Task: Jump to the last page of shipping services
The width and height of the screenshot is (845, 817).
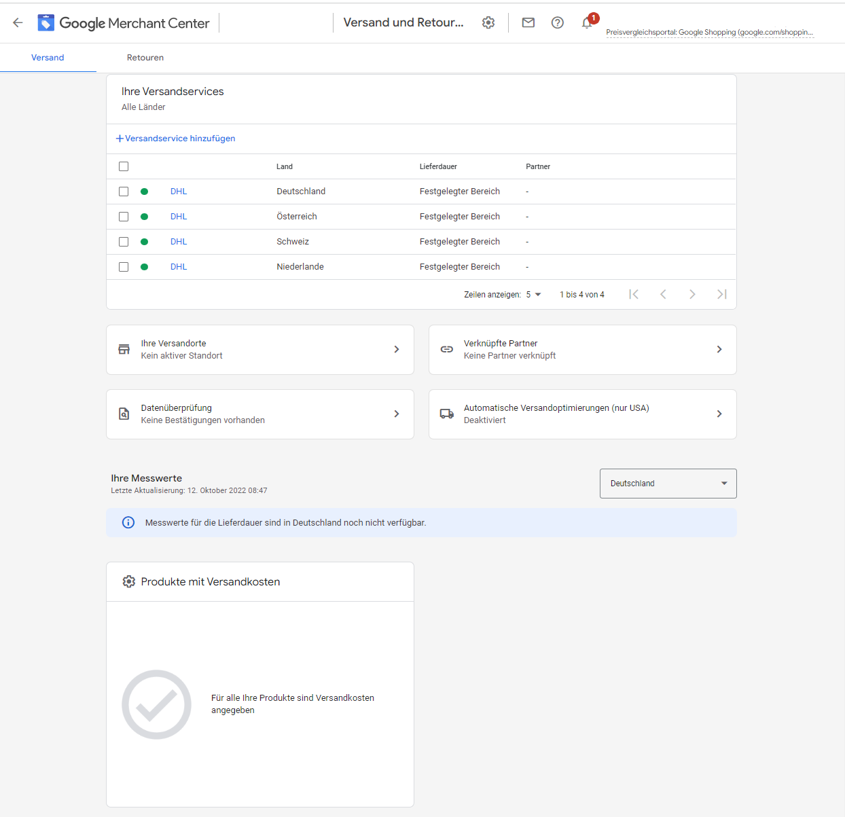Action: [x=722, y=294]
